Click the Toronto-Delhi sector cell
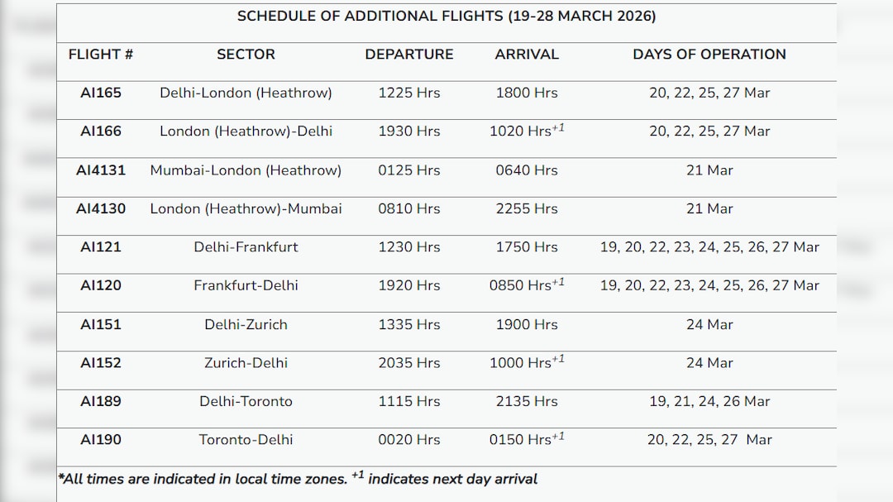 [x=246, y=439]
